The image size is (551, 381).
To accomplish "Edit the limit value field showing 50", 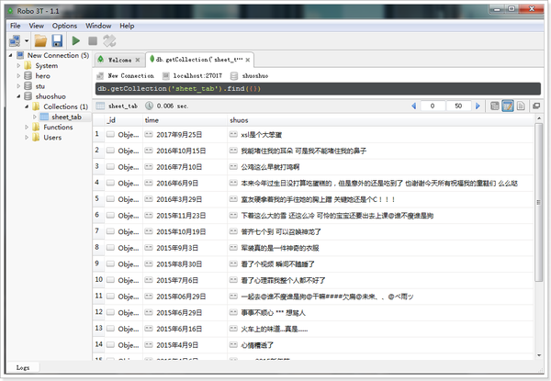I will (458, 106).
